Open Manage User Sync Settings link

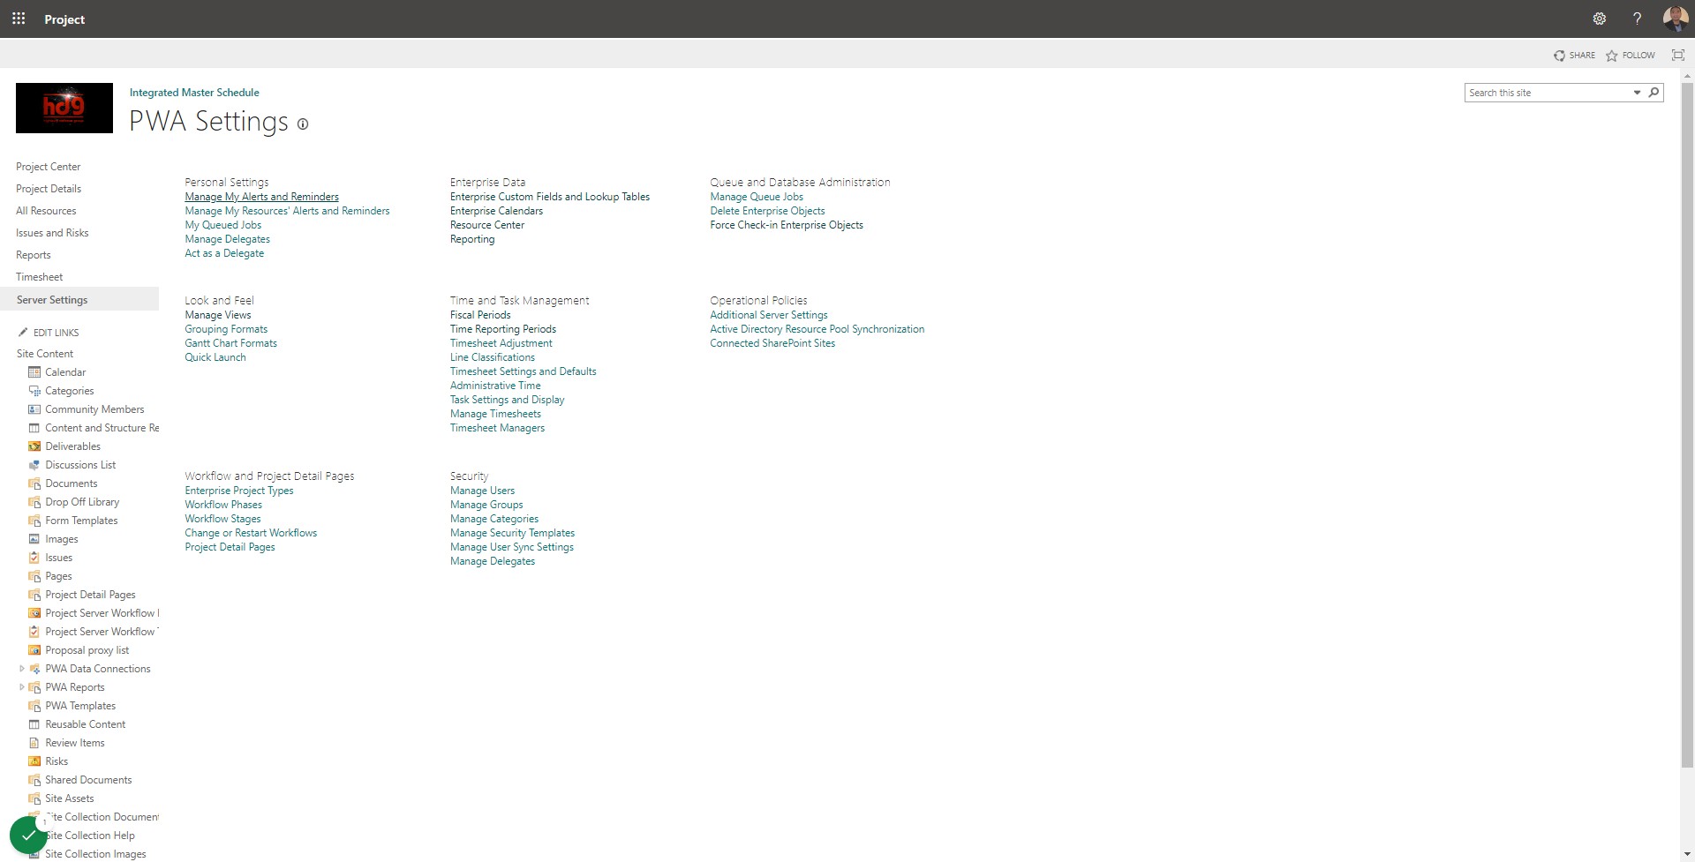click(512, 547)
